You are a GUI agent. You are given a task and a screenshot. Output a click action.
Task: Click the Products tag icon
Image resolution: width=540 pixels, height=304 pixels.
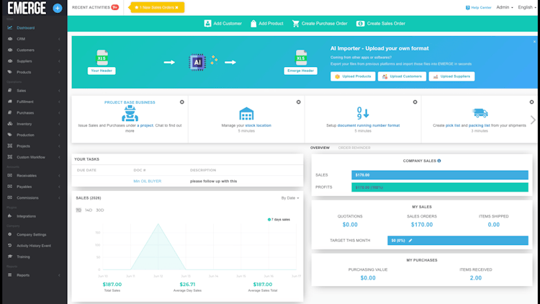point(10,72)
